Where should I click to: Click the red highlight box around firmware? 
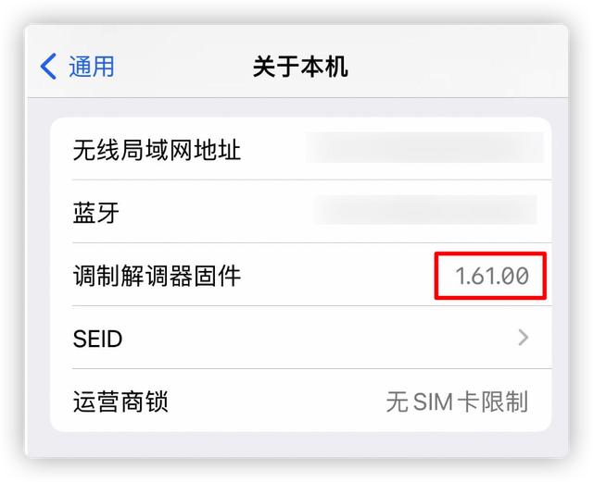(x=490, y=276)
